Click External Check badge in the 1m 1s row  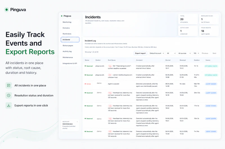pyautogui.click(x=211, y=66)
